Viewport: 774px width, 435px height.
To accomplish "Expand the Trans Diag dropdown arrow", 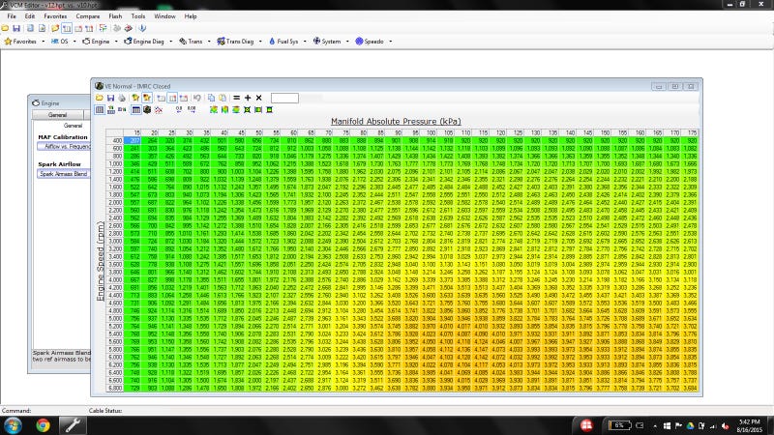I will coord(260,42).
